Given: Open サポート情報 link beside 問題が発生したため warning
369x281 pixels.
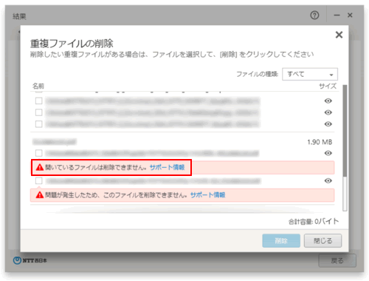Looking at the screenshot, I should (x=207, y=195).
